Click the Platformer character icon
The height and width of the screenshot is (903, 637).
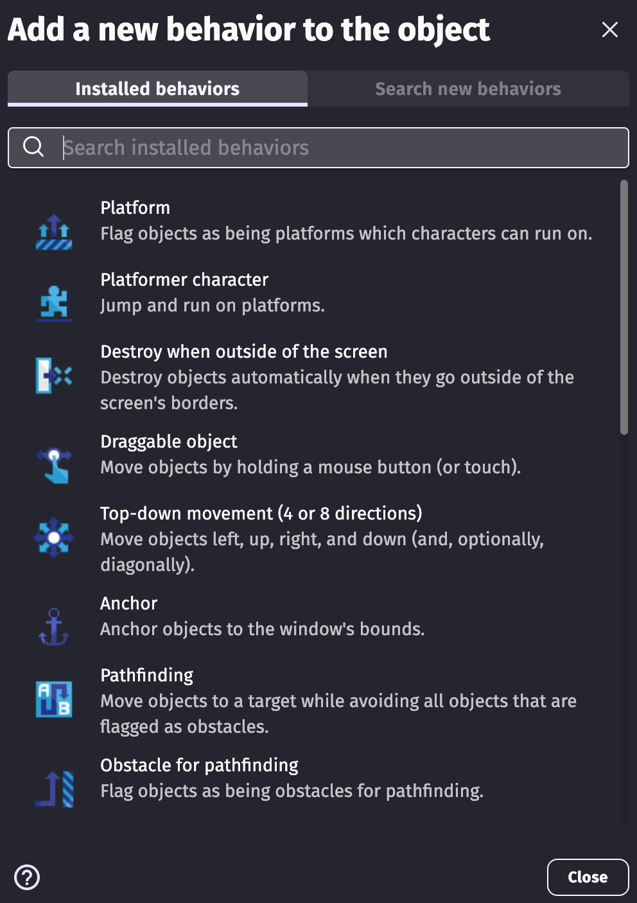(x=54, y=302)
